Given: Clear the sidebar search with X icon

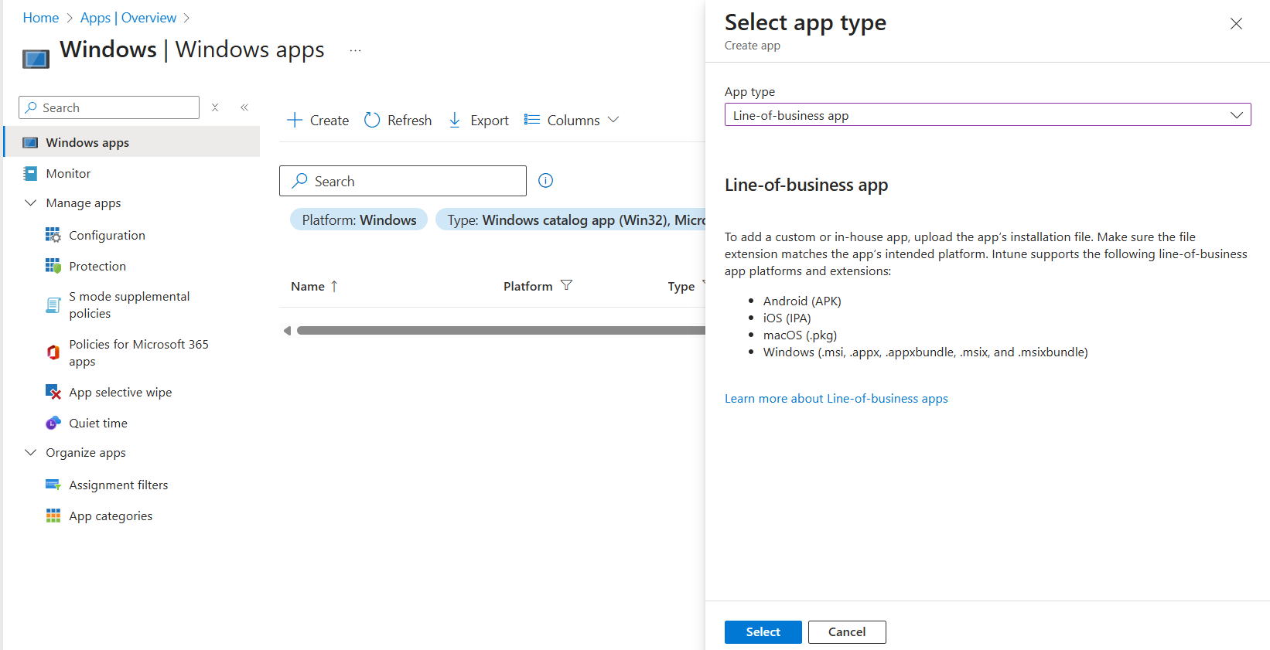Looking at the screenshot, I should pyautogui.click(x=215, y=107).
